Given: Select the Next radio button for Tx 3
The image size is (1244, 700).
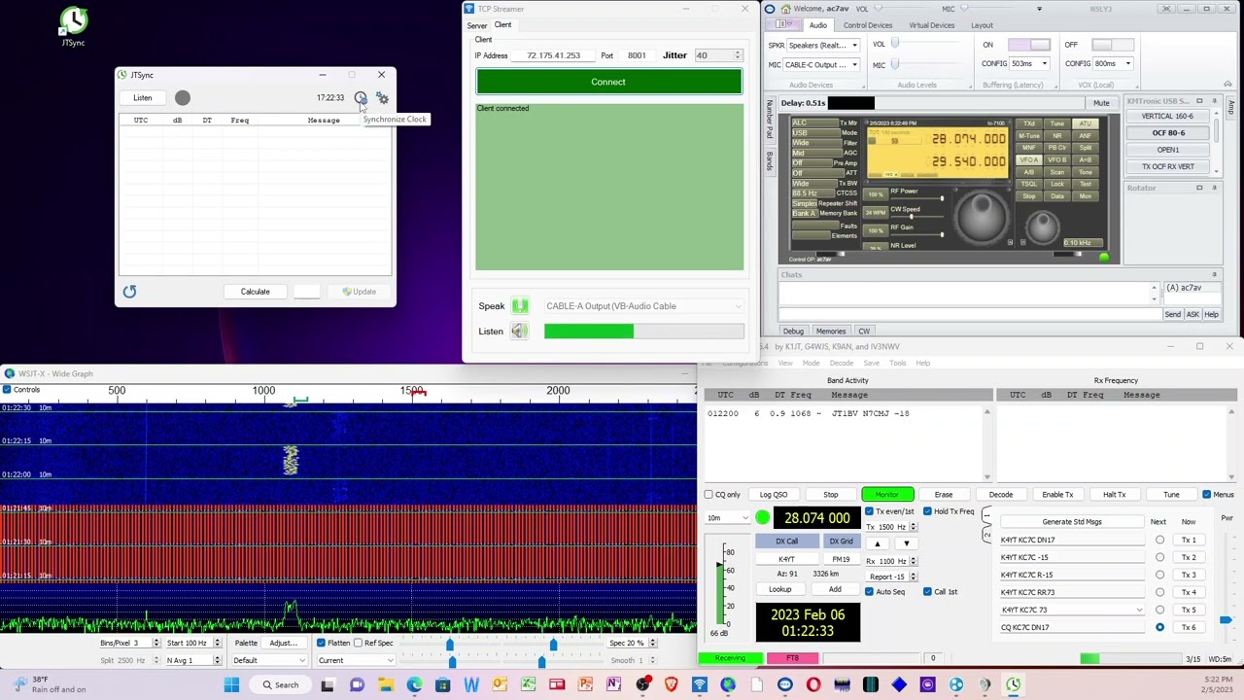Looking at the screenshot, I should (1159, 575).
